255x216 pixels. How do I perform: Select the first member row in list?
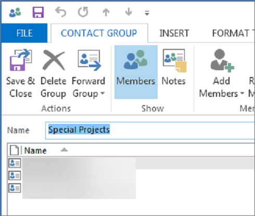click(x=132, y=163)
